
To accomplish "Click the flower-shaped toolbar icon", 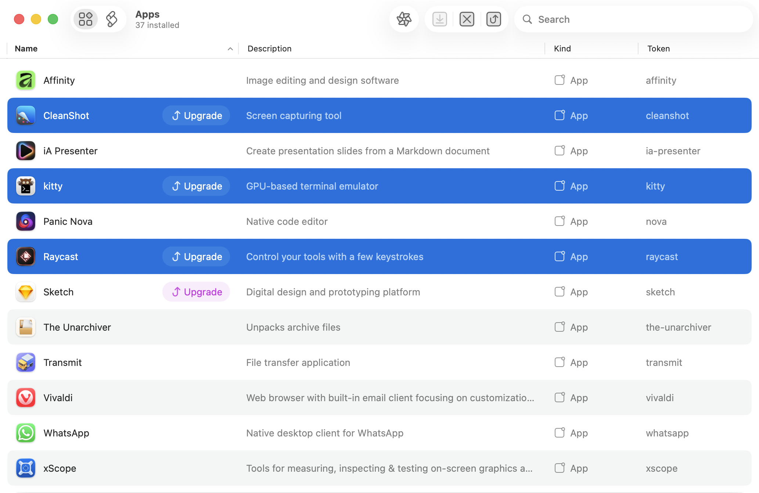I will (404, 19).
